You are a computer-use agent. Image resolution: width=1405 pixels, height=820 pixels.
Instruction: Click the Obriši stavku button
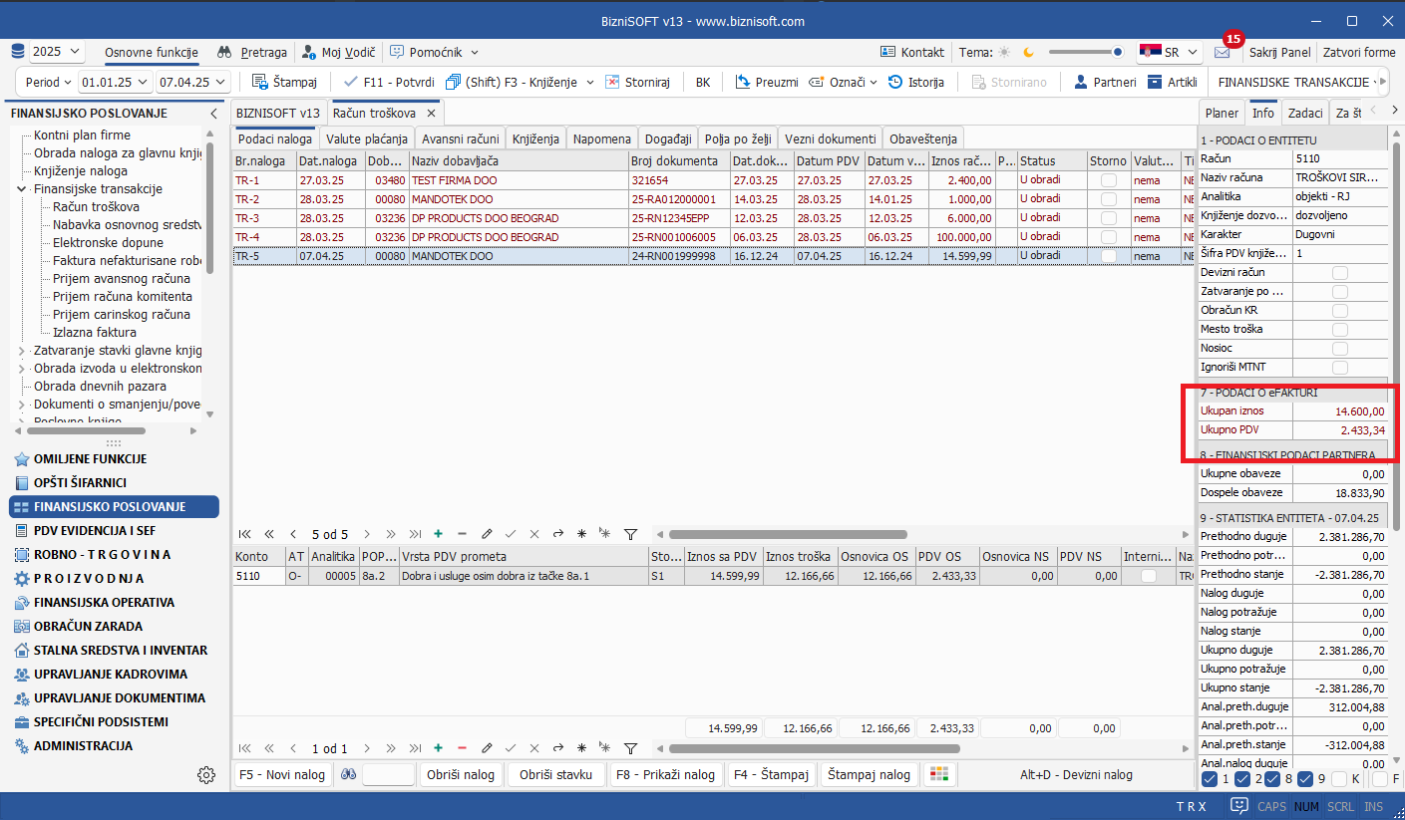click(x=555, y=774)
